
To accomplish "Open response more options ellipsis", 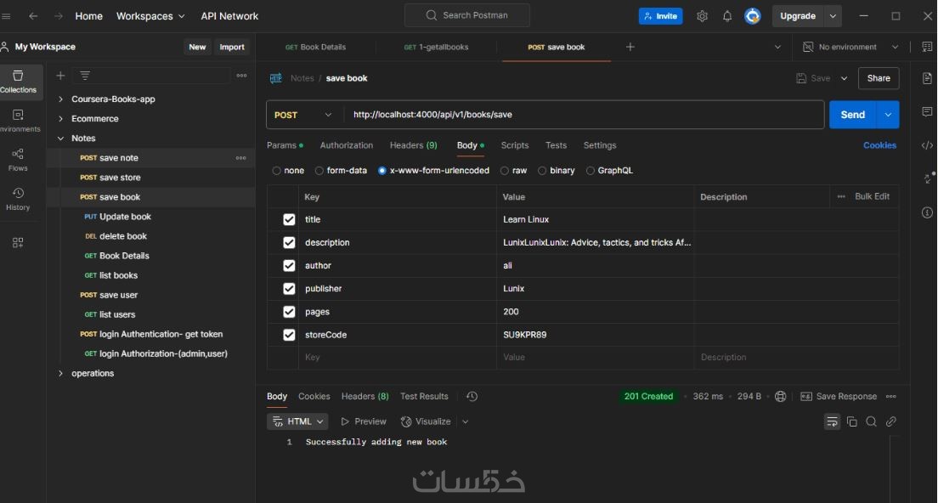I will click(890, 397).
